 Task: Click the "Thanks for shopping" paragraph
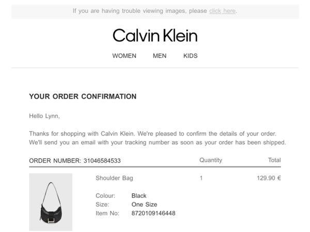point(157,138)
